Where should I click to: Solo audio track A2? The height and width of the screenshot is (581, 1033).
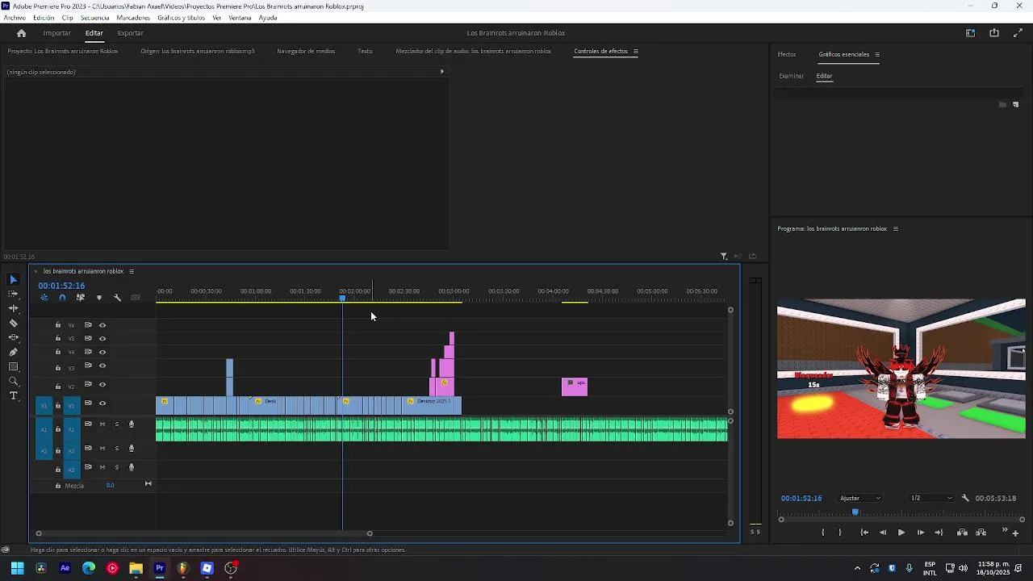click(x=117, y=449)
